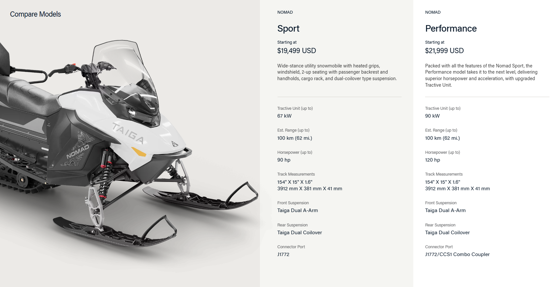Viewport: 556px width, 287px height.
Task: Click the yellow accent light on the hood
Action: click(138, 151)
